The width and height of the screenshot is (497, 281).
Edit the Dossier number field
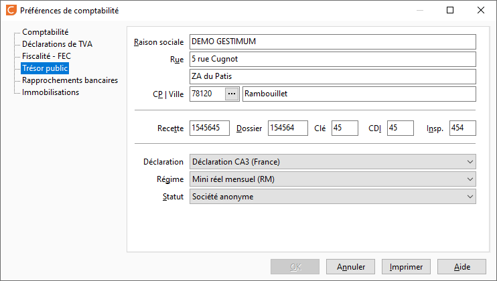click(x=288, y=128)
